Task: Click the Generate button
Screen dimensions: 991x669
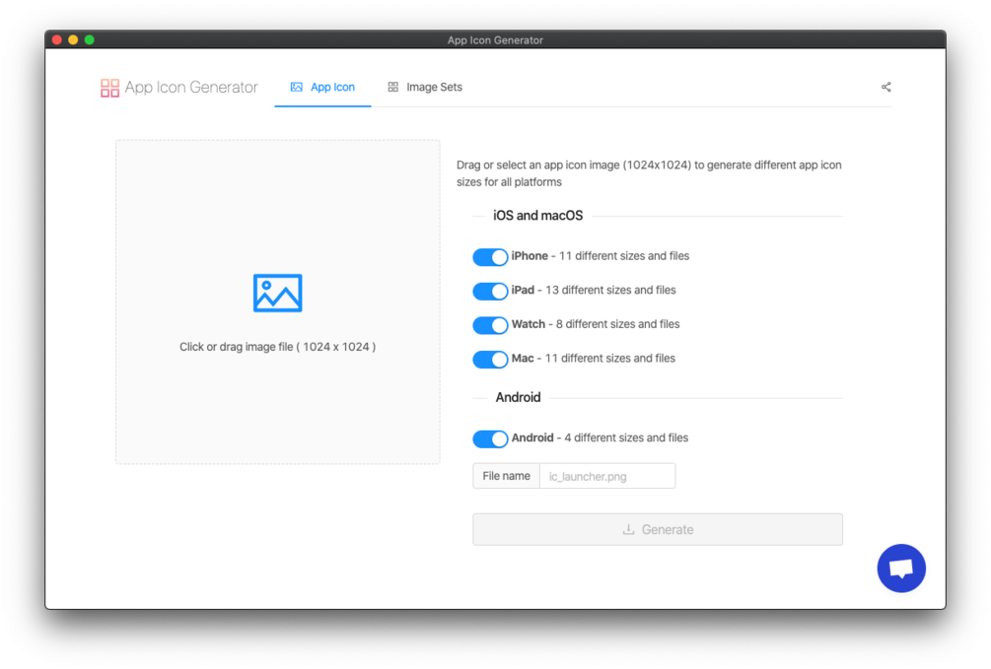Action: click(658, 529)
